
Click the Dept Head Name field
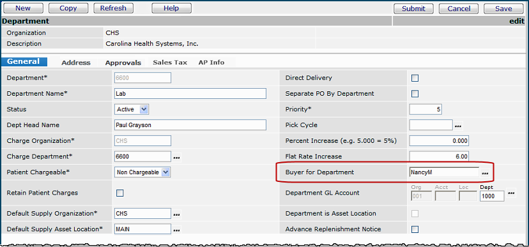190,125
